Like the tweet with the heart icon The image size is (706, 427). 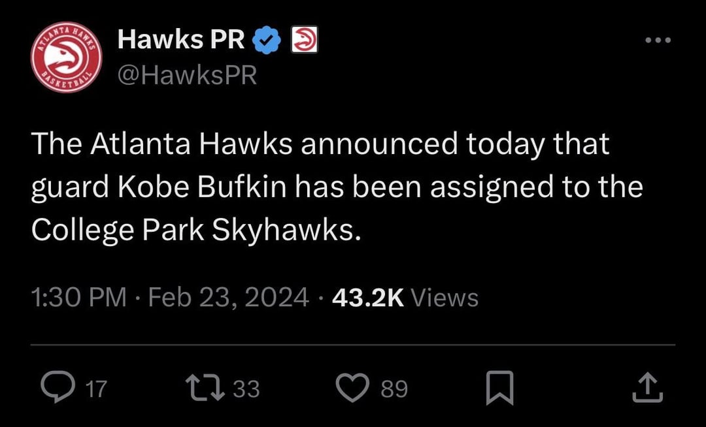coord(354,388)
